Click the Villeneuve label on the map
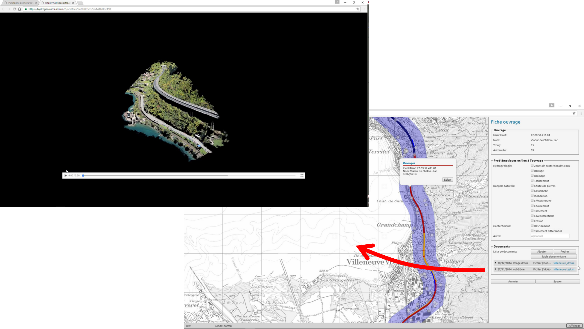Viewport: 584px width, 329px height. [x=366, y=262]
